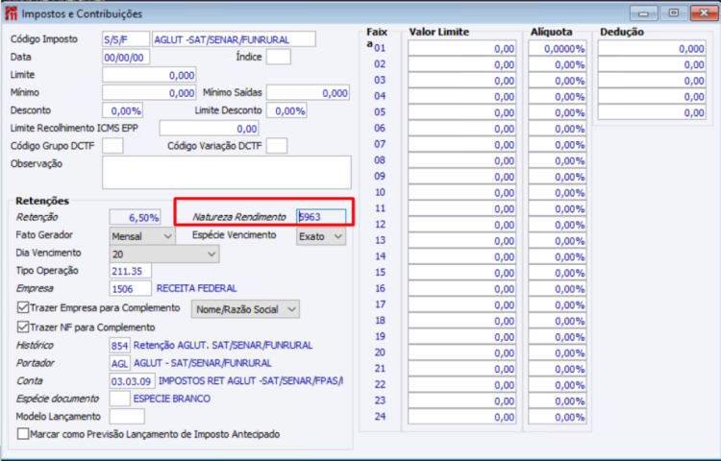Focus the Tipo Operação field
Viewport: 721px width, 461px height.
[131, 271]
